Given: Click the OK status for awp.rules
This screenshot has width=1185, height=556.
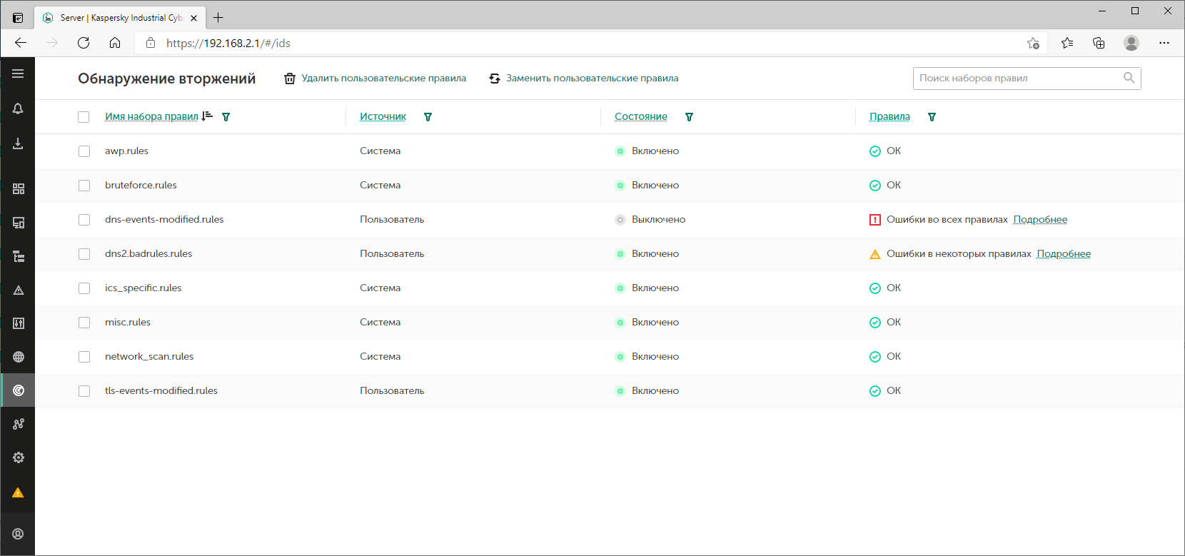Looking at the screenshot, I should tap(885, 151).
